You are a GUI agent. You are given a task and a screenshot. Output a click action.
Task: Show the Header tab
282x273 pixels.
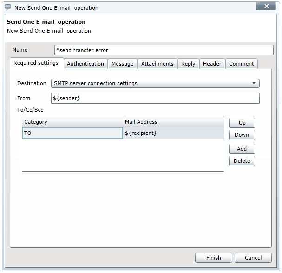point(212,64)
